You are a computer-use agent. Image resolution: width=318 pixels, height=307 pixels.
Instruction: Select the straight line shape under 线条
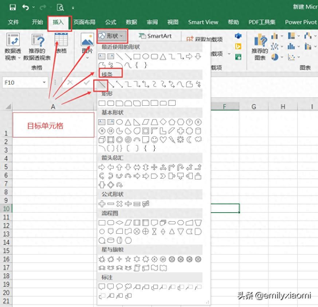[x=102, y=85]
